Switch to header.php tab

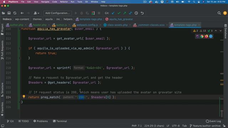click(40, 25)
